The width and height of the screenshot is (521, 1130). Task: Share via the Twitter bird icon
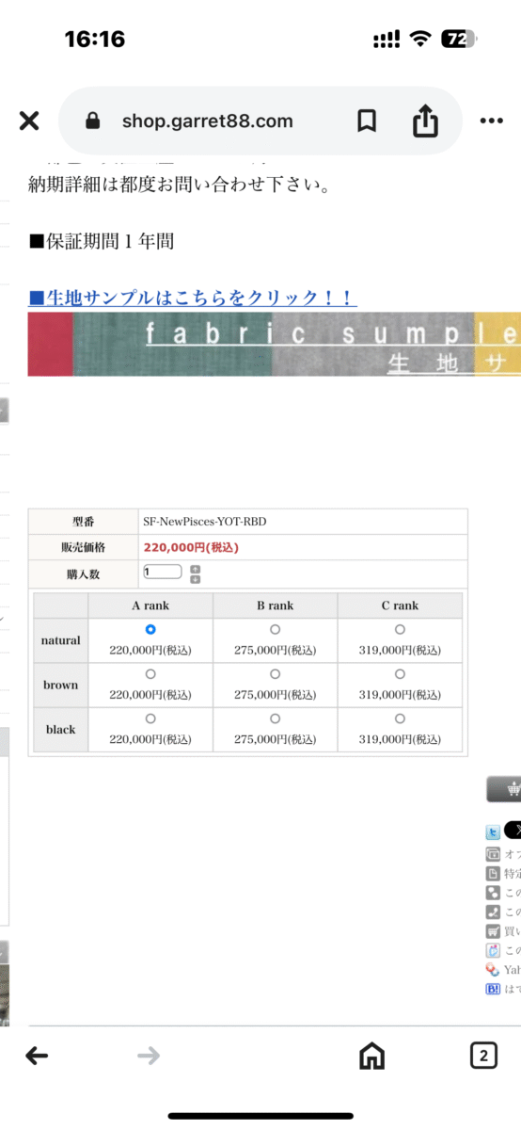click(493, 832)
